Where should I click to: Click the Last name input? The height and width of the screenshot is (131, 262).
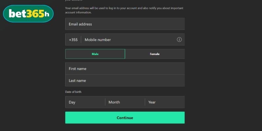point(125,81)
